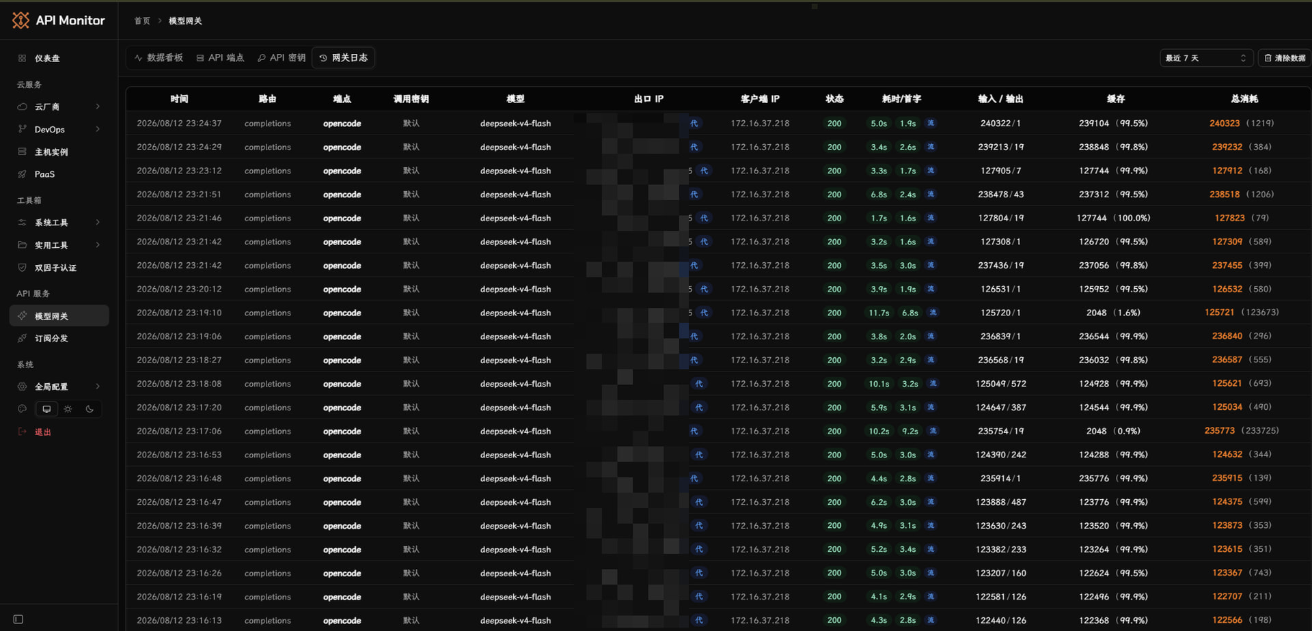The image size is (1312, 631).
Task: Click cache value 2048 (1.6%)
Action: (x=1113, y=313)
